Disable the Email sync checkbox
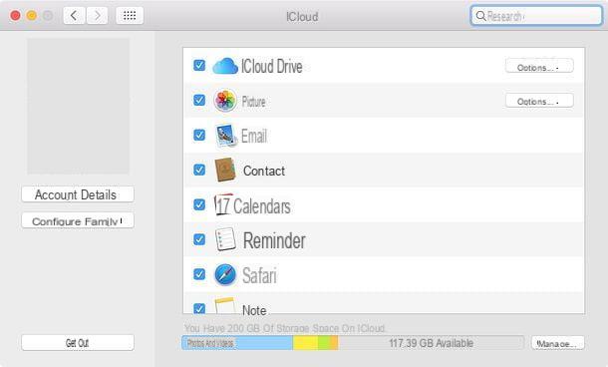The height and width of the screenshot is (367, 608). coord(199,135)
